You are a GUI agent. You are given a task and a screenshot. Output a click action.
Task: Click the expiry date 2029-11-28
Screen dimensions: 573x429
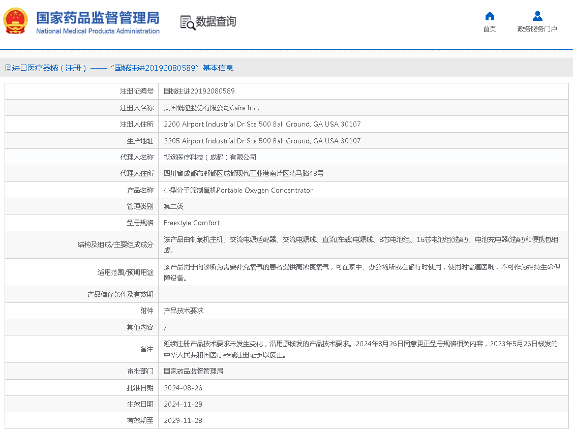183,420
